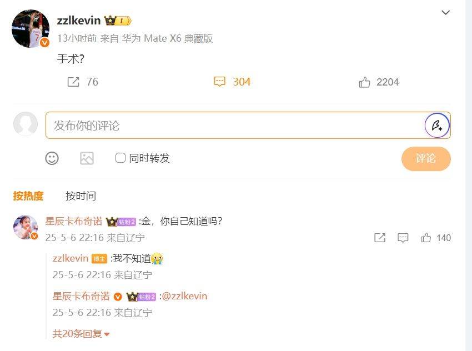Expand the 共20条回复 replies list
472x351 pixels.
click(81, 334)
